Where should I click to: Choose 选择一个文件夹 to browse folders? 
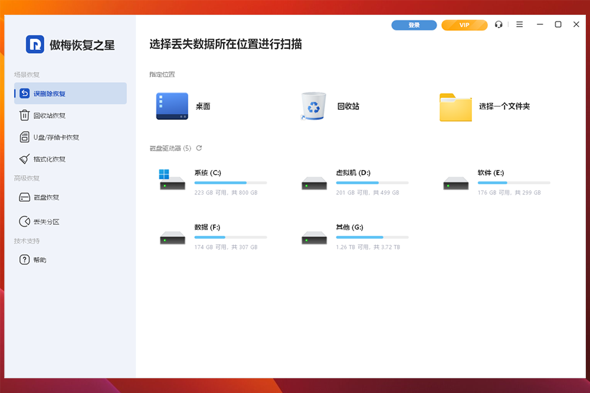[x=455, y=107]
